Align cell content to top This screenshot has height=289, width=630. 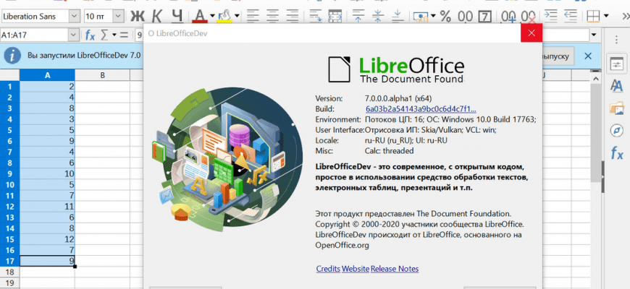(x=358, y=16)
